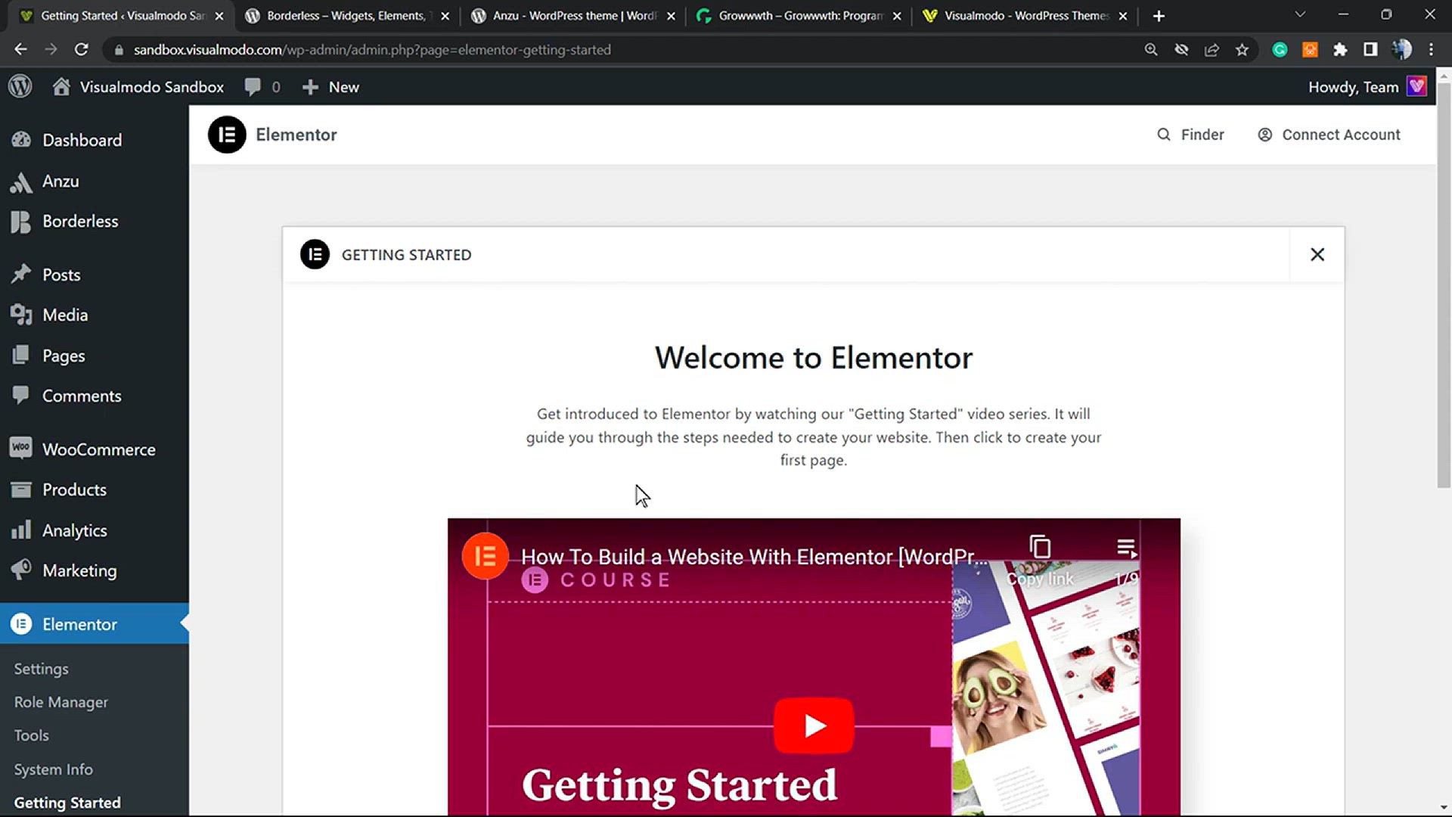Switch to Visualmodo WordPress Themes tab
Viewport: 1452px width, 817px height.
point(1025,16)
